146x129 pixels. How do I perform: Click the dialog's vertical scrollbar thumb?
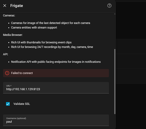coord(115,82)
